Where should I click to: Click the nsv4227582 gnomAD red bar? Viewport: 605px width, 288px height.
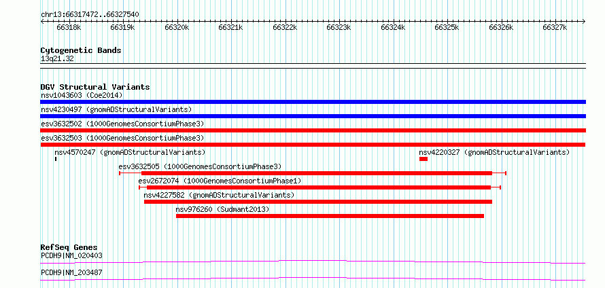(x=318, y=202)
